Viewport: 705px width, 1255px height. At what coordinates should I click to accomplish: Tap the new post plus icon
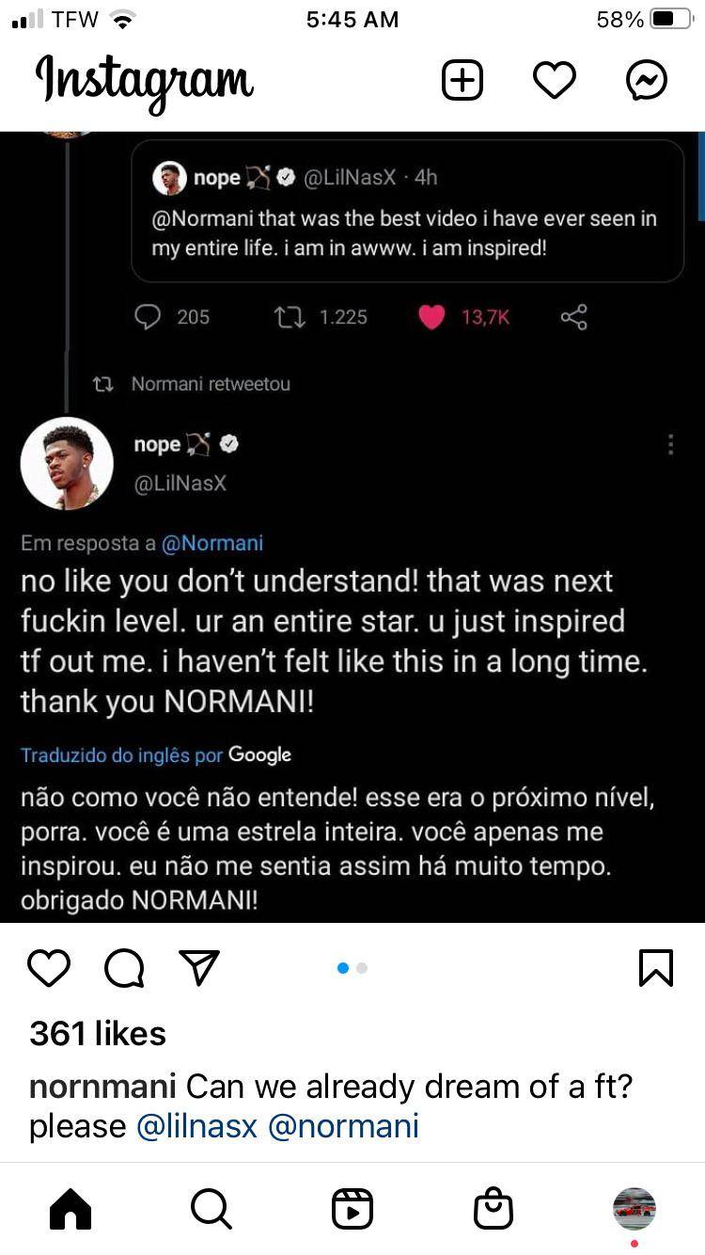click(462, 81)
